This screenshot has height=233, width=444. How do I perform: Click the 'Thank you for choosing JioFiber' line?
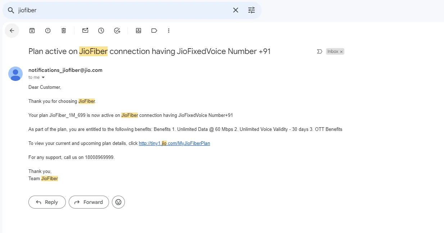62,101
